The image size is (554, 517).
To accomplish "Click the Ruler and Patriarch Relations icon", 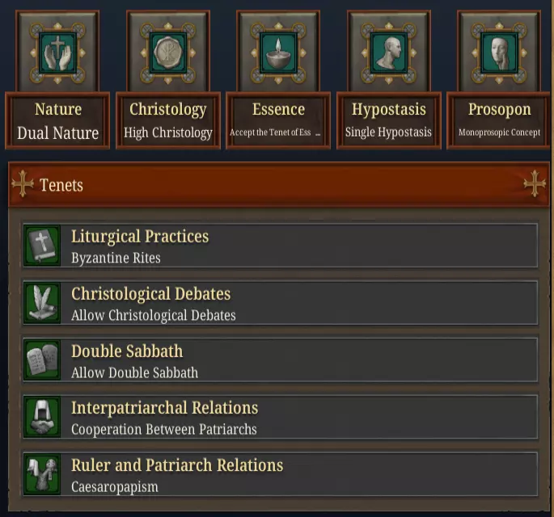I will [x=40, y=474].
